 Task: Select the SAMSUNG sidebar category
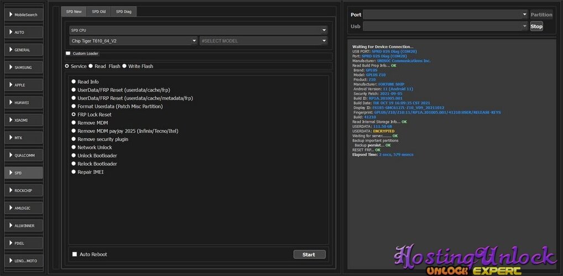24,67
